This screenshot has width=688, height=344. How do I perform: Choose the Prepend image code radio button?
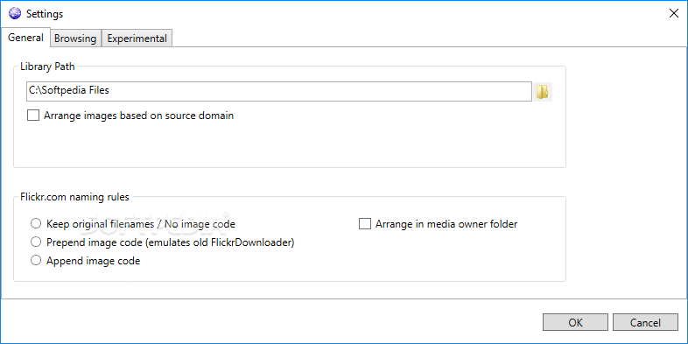pos(36,242)
